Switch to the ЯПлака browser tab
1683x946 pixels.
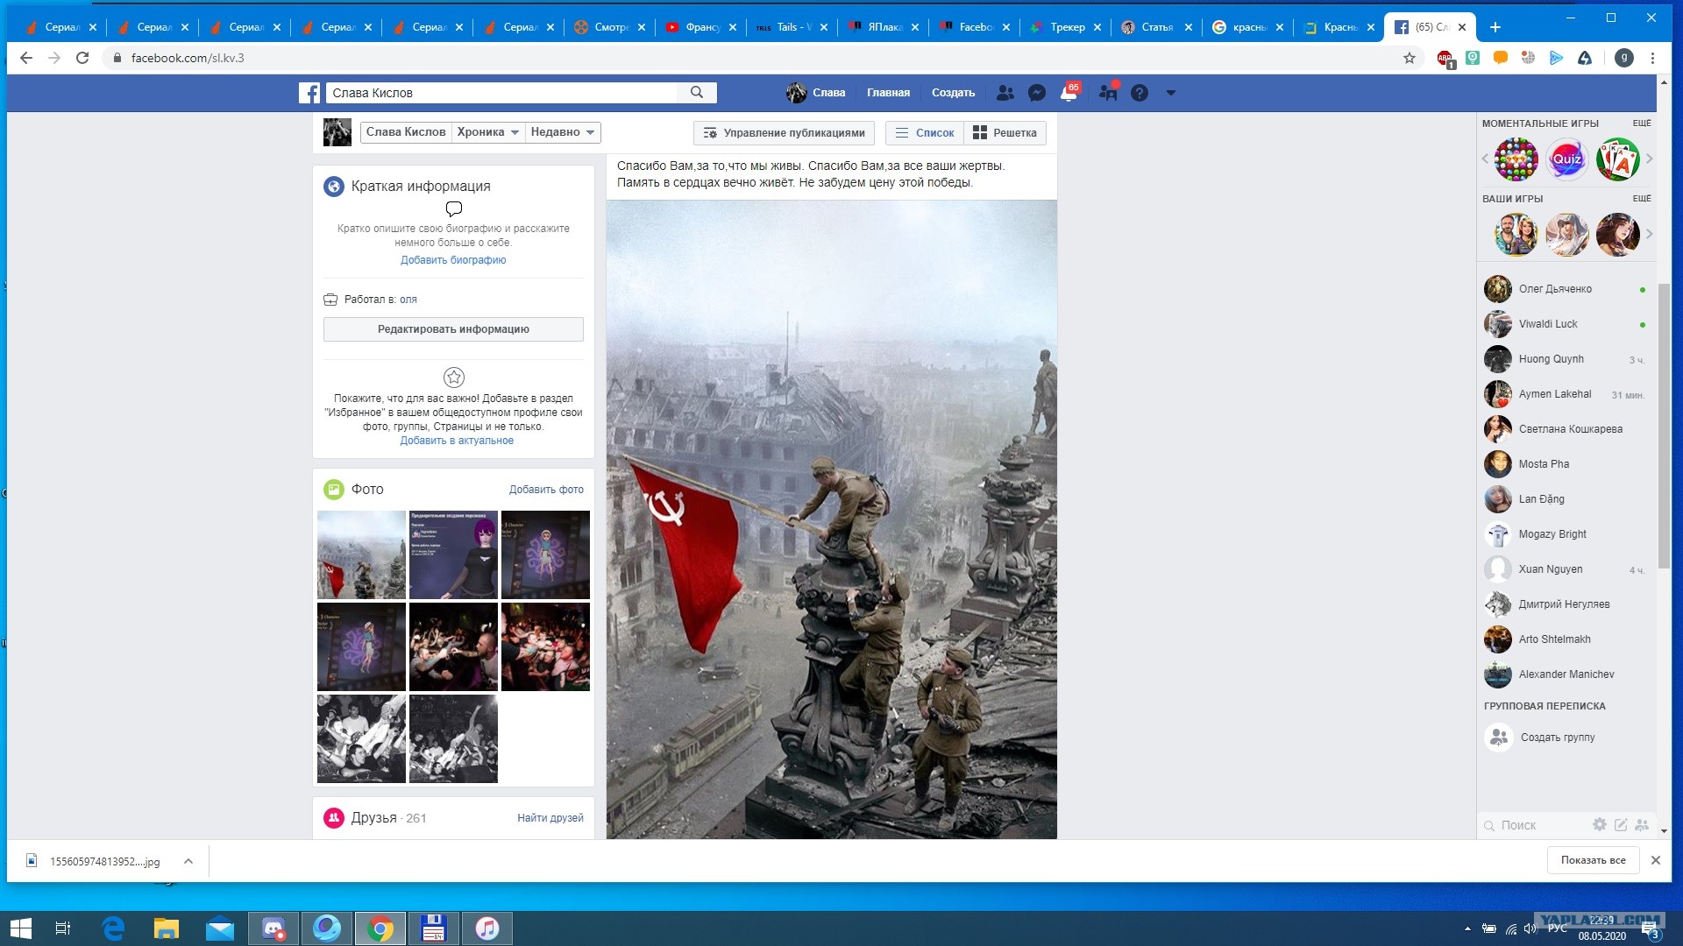884,27
